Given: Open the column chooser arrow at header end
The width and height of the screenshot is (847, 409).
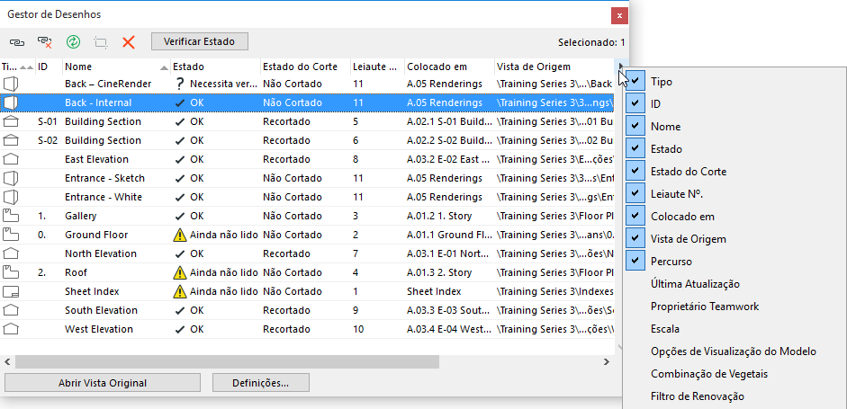Looking at the screenshot, I should click(621, 67).
